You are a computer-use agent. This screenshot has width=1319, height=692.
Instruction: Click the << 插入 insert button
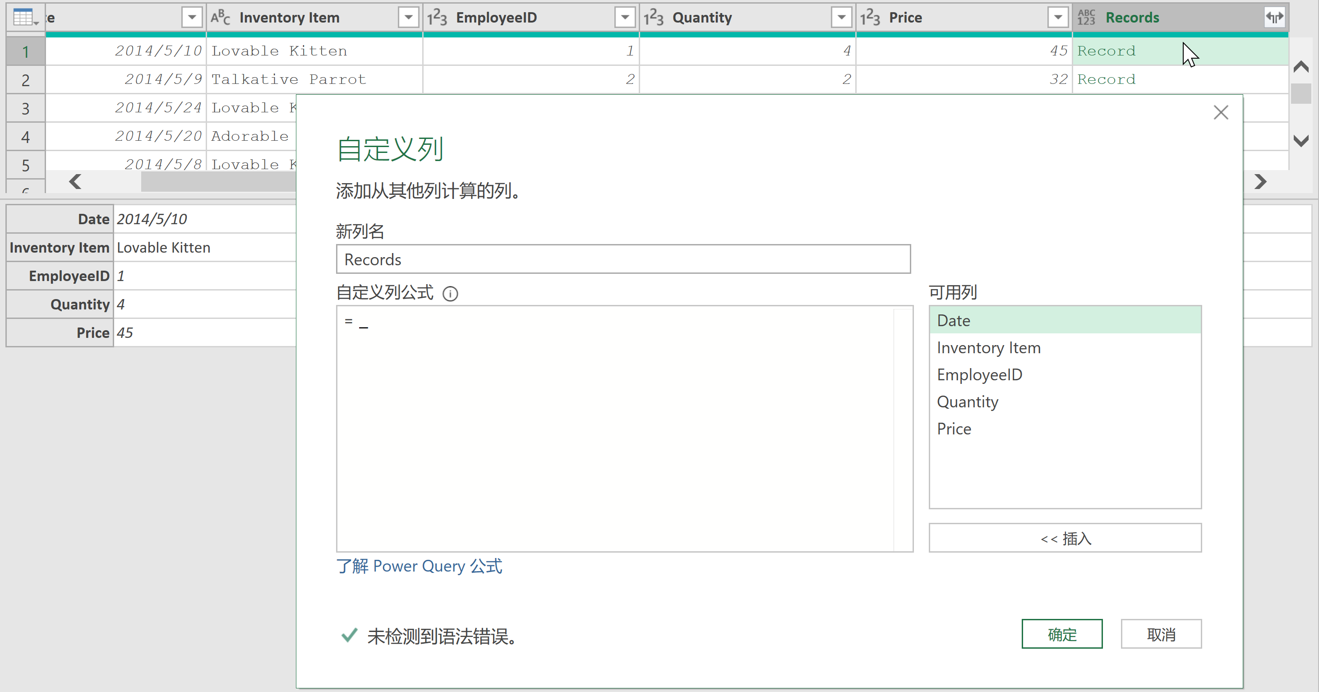pos(1065,538)
